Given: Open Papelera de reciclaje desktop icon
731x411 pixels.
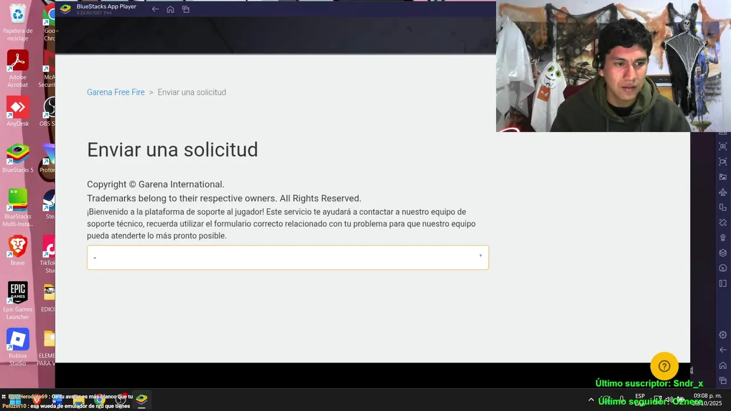Looking at the screenshot, I should tap(18, 23).
